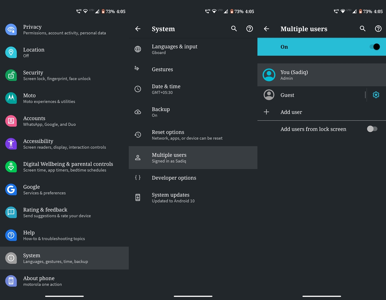Open help on the System screen
The width and height of the screenshot is (386, 300).
point(250,29)
